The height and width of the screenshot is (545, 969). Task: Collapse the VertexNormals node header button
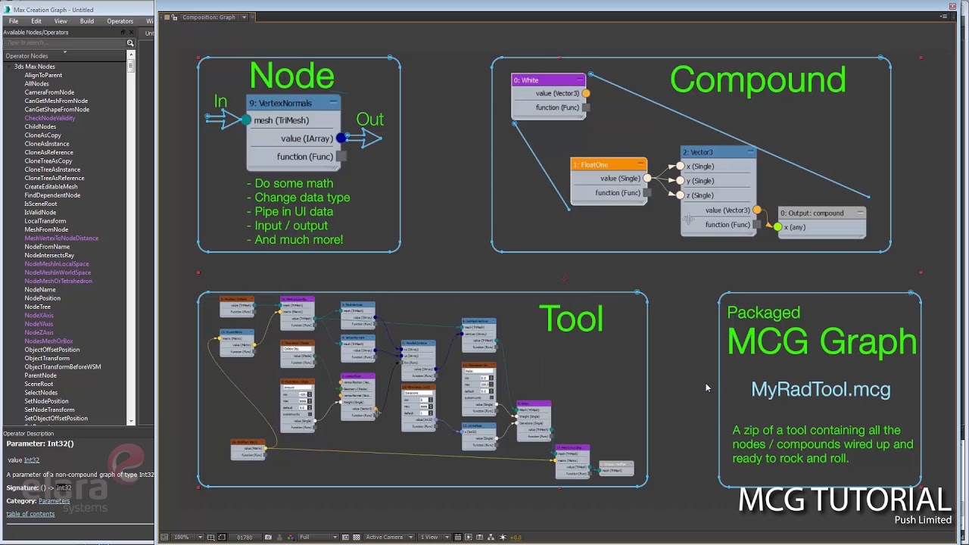[x=332, y=103]
